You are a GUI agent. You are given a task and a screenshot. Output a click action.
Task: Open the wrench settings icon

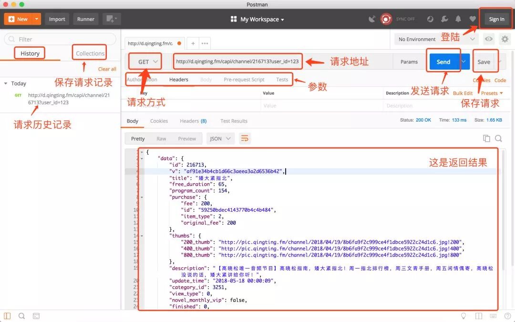(x=444, y=19)
